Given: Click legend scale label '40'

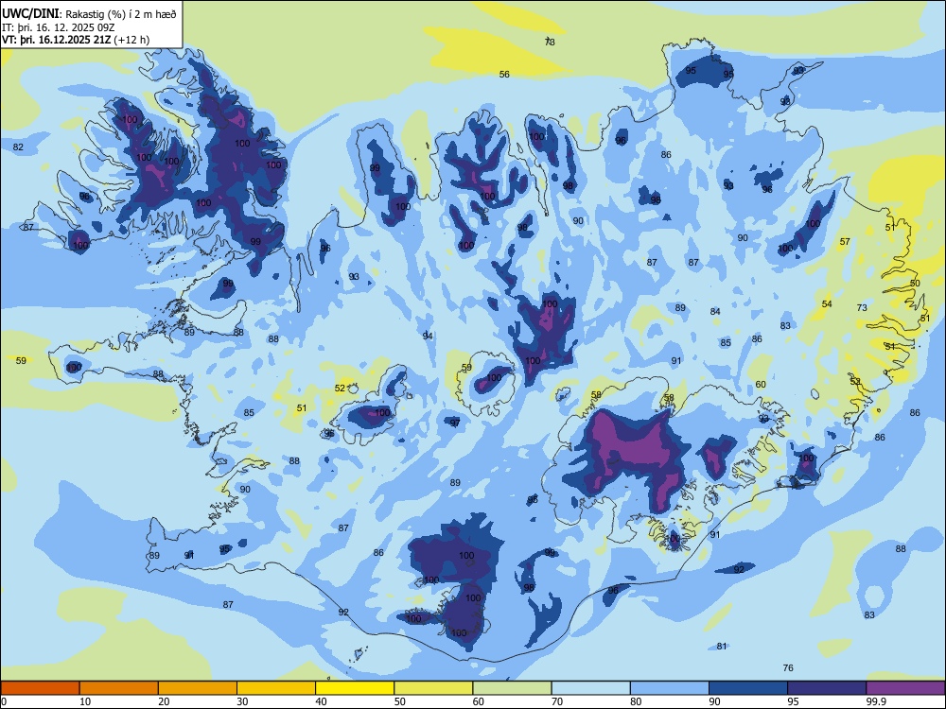Looking at the screenshot, I should pos(322,701).
